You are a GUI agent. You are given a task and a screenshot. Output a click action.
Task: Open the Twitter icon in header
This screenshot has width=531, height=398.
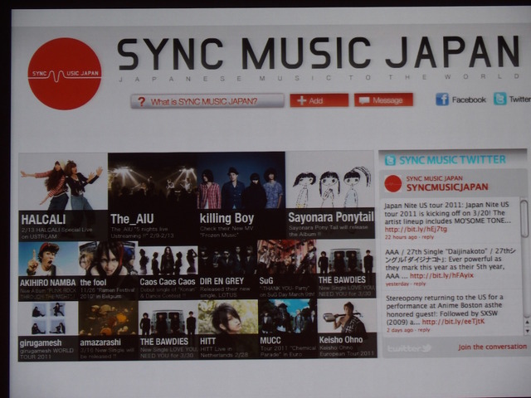(x=499, y=99)
